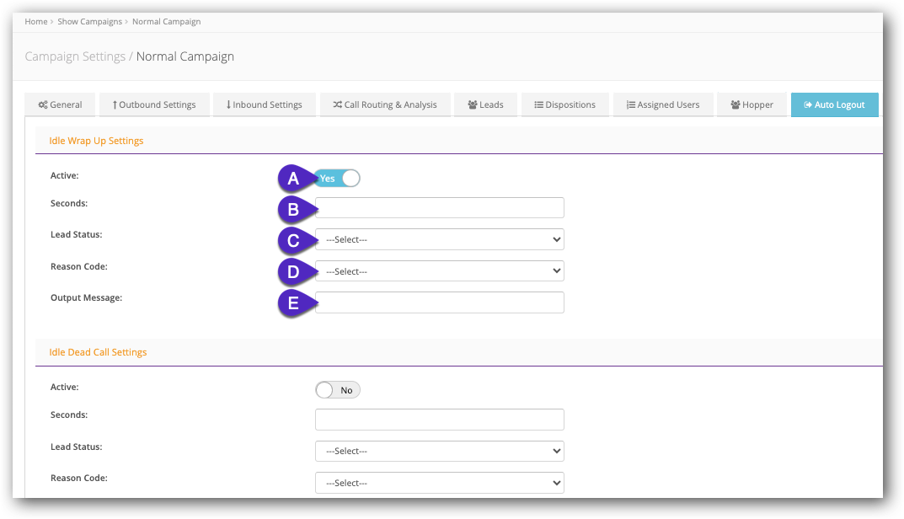This screenshot has width=904, height=519.
Task: Open Idle Wrap Up Reason Code dropdown
Action: (x=439, y=271)
